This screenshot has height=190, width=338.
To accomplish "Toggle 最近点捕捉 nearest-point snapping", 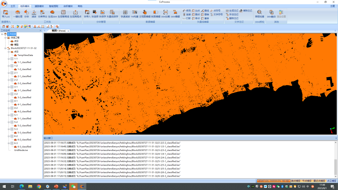I will coord(319,181).
